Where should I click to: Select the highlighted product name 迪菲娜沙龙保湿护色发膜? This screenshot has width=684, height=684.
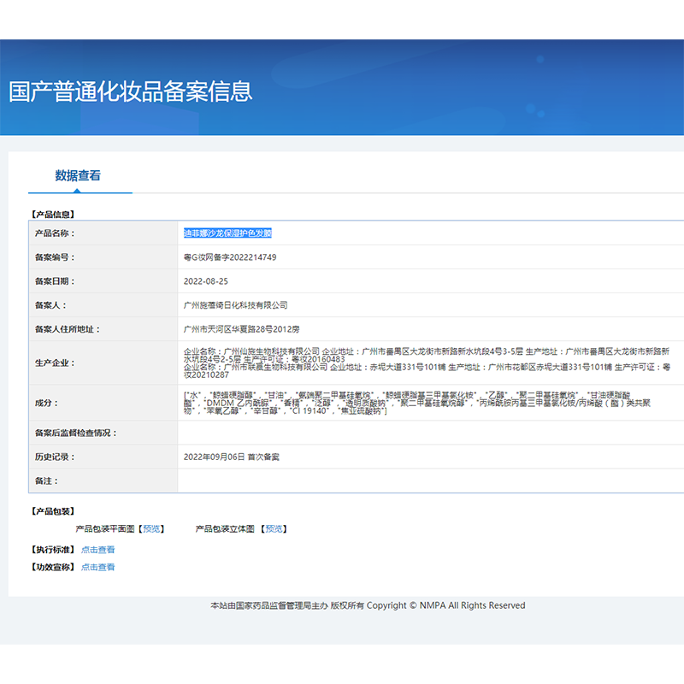pos(227,233)
